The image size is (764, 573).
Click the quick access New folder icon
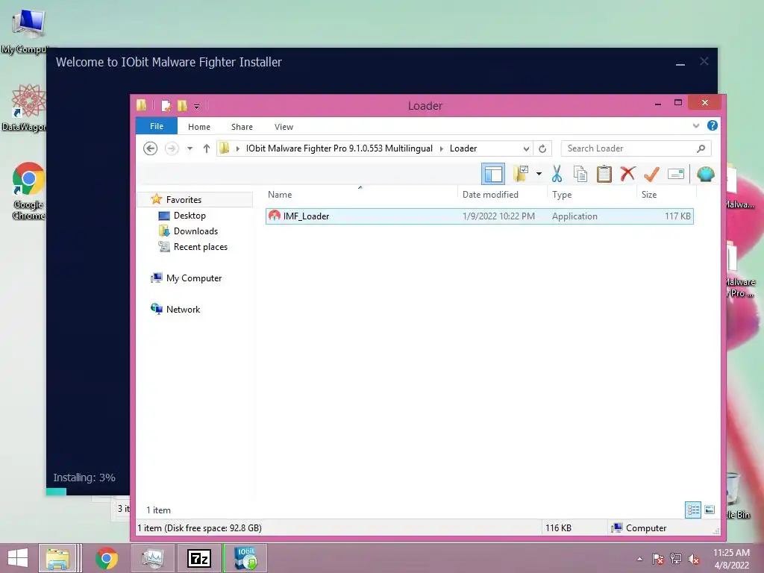tap(182, 105)
